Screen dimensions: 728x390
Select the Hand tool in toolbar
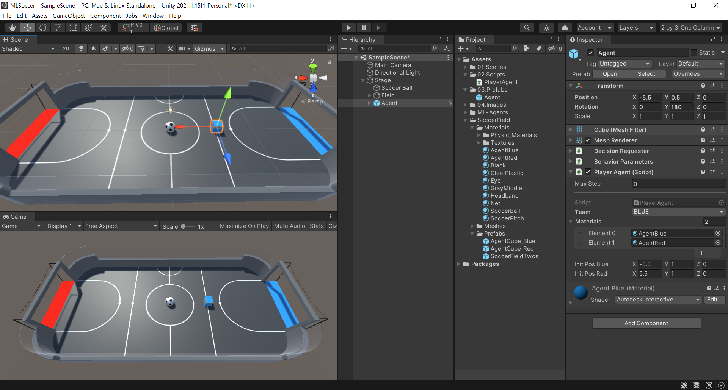(13, 28)
